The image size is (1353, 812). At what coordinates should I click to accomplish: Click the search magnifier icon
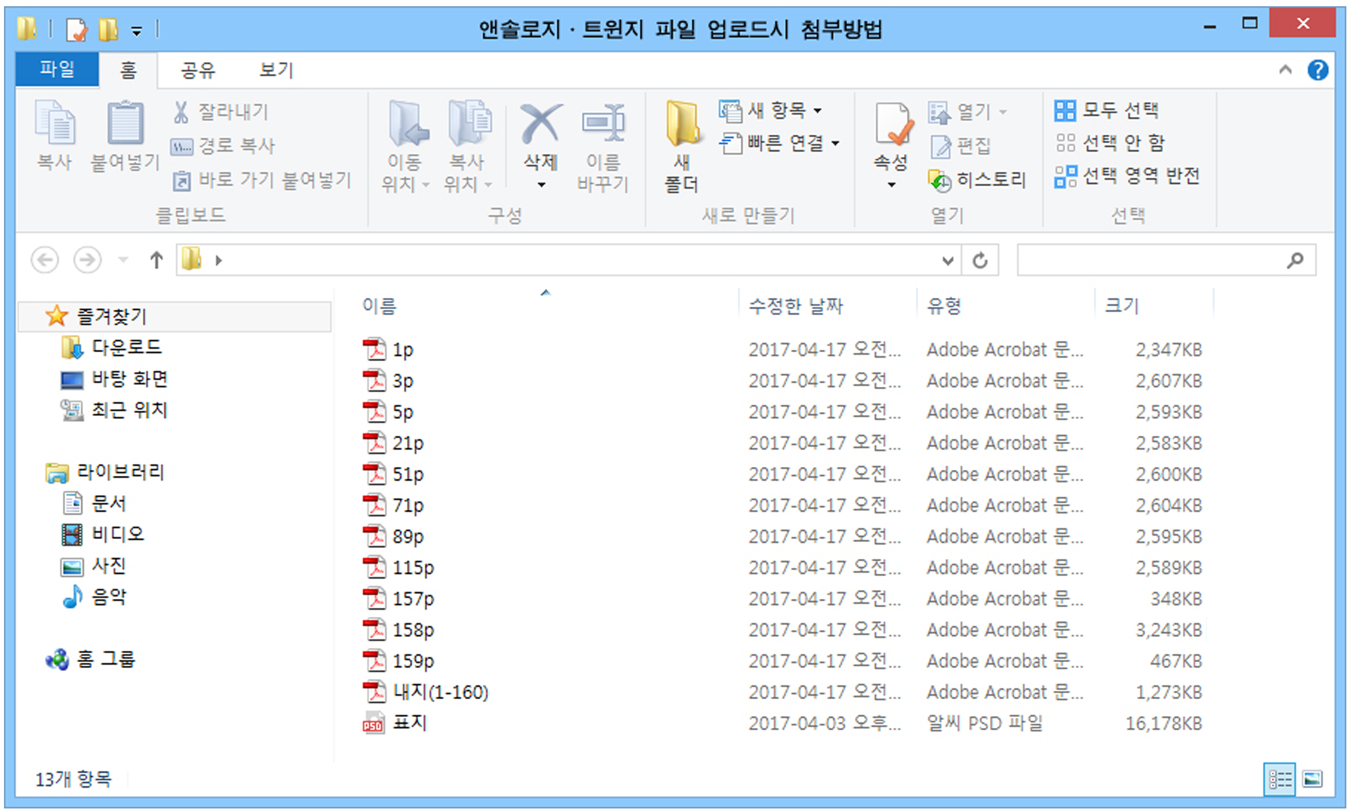point(1295,260)
